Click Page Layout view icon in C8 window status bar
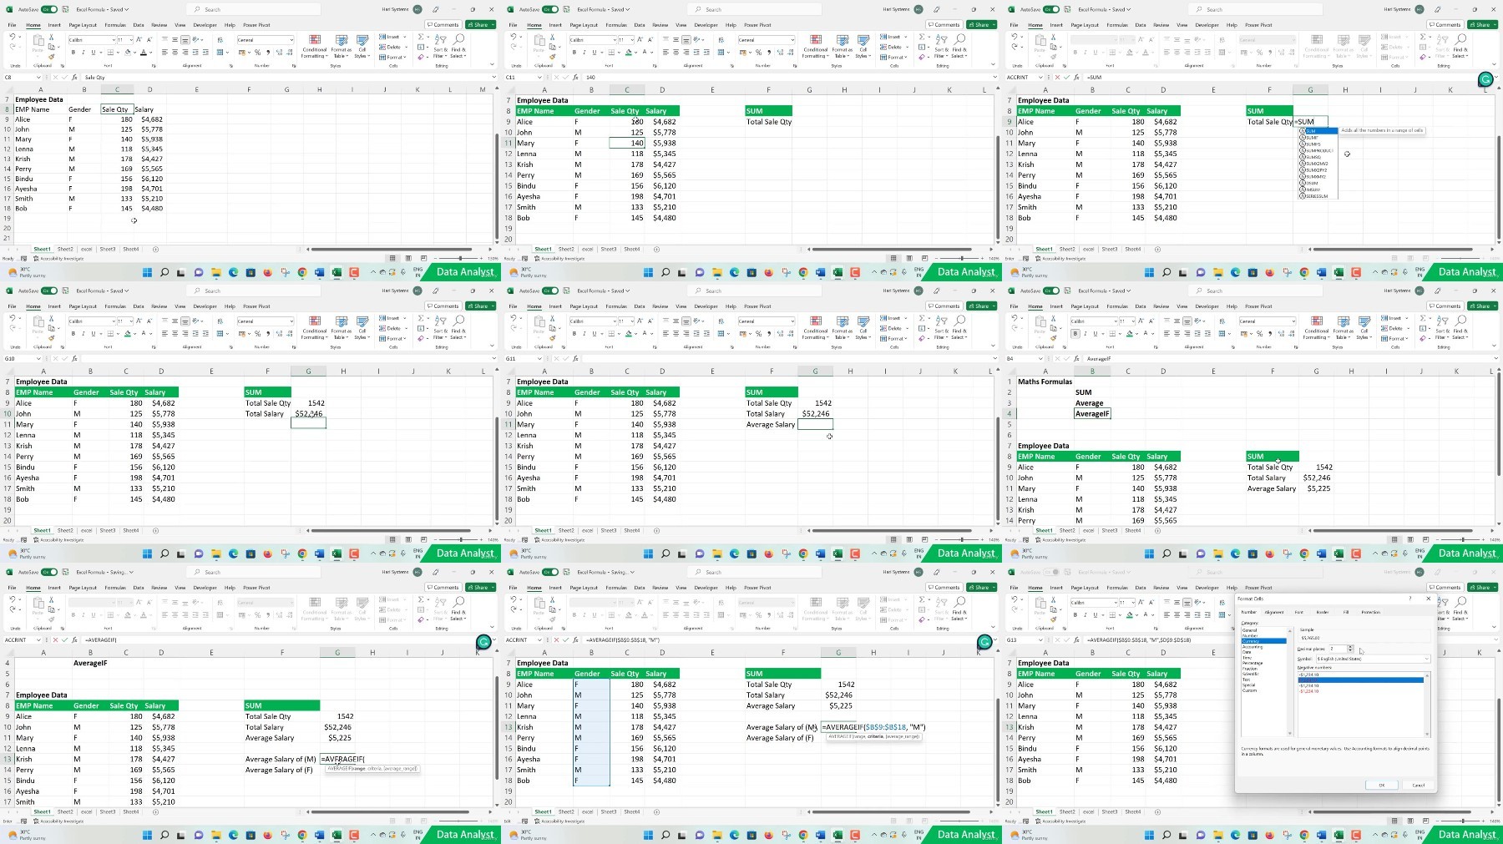The height and width of the screenshot is (844, 1503). 407,258
